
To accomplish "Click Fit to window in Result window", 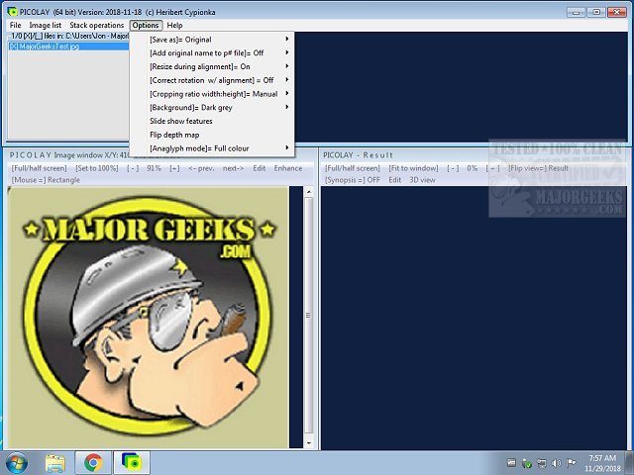I will [x=413, y=168].
